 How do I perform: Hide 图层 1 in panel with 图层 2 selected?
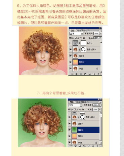(71, 56)
